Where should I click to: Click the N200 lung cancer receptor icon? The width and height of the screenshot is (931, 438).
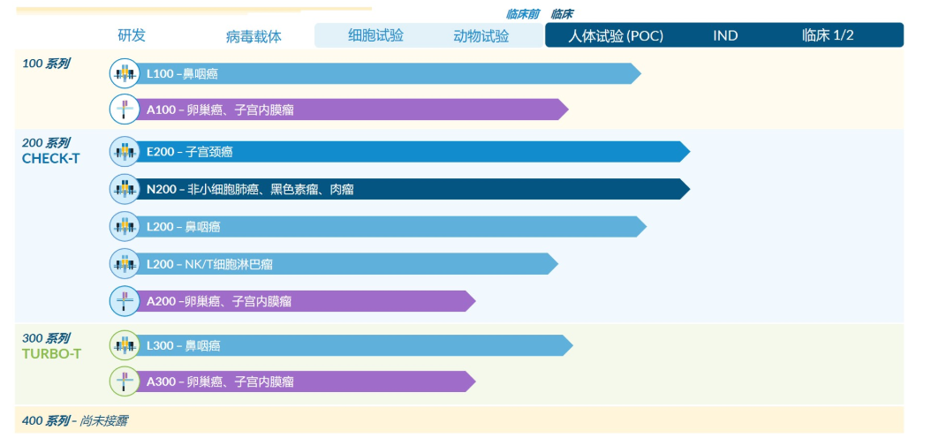click(124, 189)
